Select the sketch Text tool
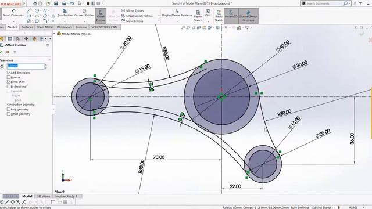This screenshot has width=372, height=209. (53, 16)
